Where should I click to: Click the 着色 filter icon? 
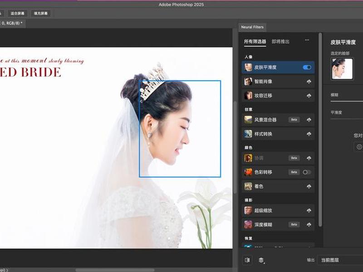[x=248, y=186]
